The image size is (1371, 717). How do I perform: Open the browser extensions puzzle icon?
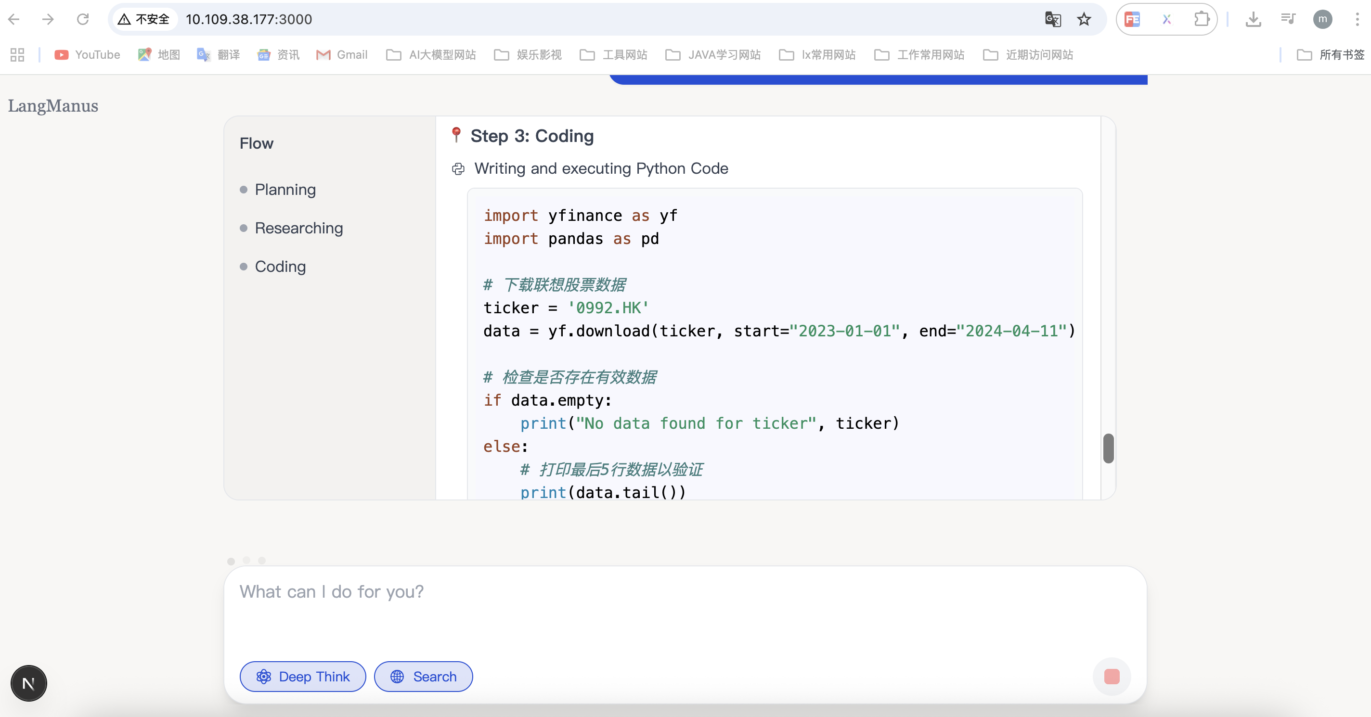click(x=1201, y=20)
